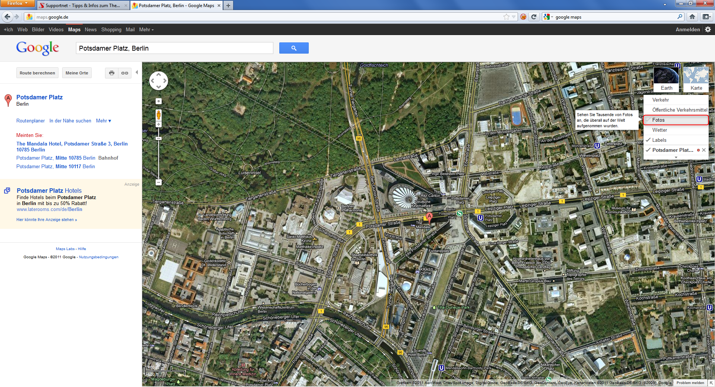
Task: Enable the Fotos map overlay
Action: tap(659, 120)
